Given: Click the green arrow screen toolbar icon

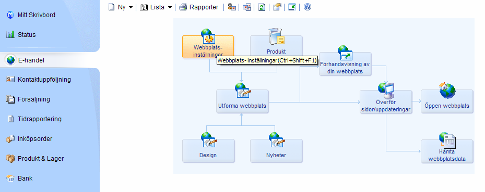Looking at the screenshot, I should pyautogui.click(x=292, y=7).
